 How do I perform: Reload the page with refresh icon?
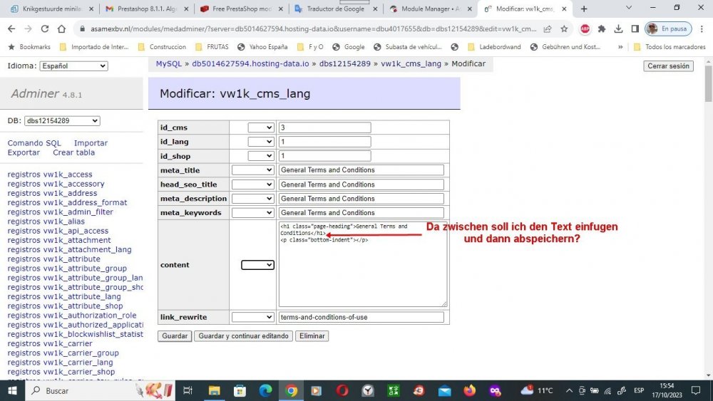click(44, 28)
